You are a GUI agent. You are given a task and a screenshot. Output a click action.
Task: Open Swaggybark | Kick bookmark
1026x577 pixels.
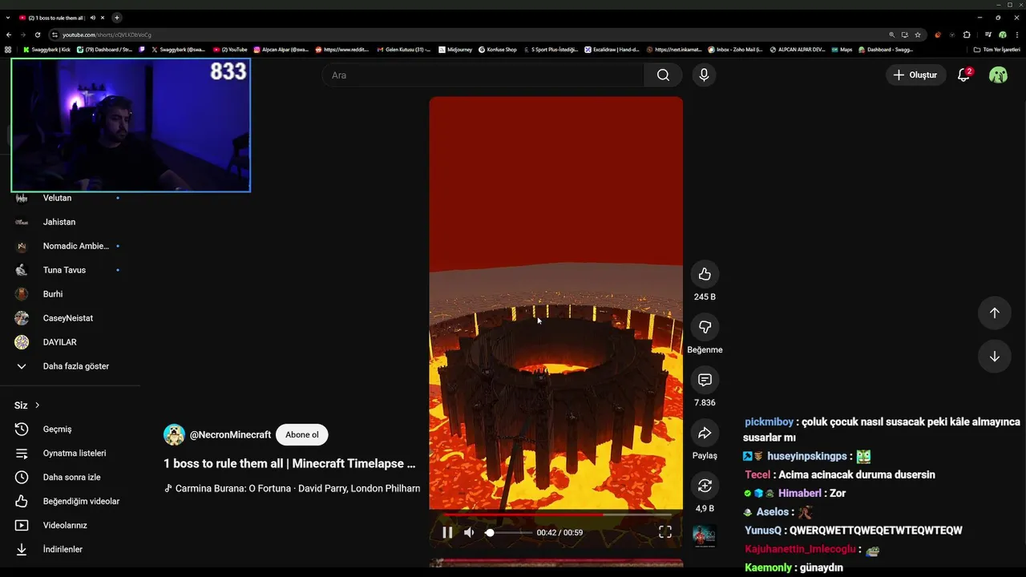[47, 50]
